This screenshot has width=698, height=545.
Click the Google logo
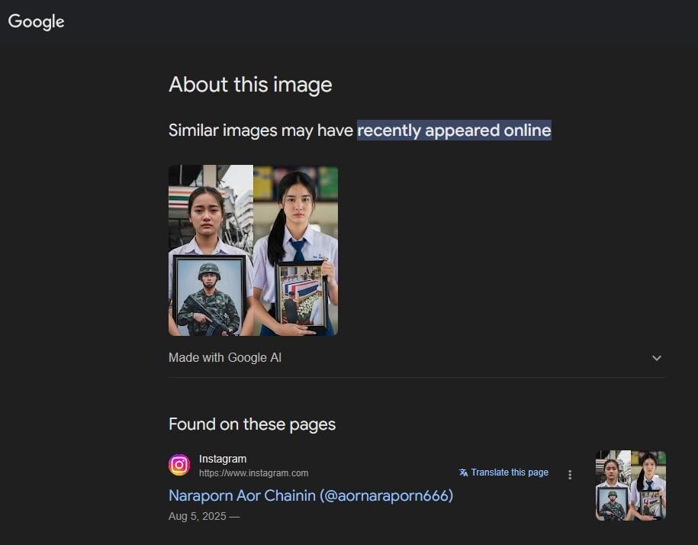coord(36,22)
